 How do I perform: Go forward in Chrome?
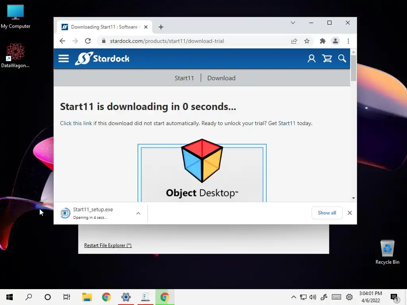coord(75,41)
